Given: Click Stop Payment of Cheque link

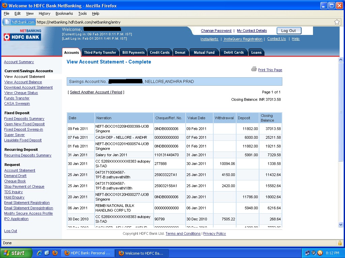Looking at the screenshot, I should click(x=24, y=186).
